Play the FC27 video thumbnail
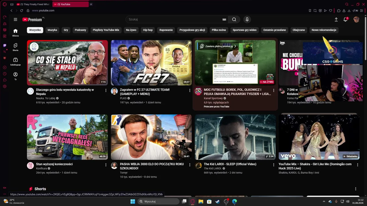 [x=151, y=63]
